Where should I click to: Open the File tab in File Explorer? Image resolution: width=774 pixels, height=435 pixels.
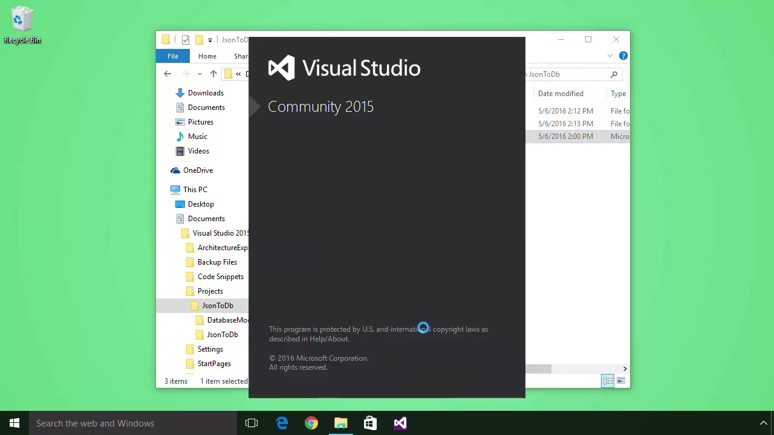pos(173,56)
